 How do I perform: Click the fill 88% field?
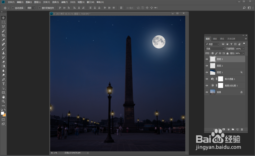pos(239,53)
